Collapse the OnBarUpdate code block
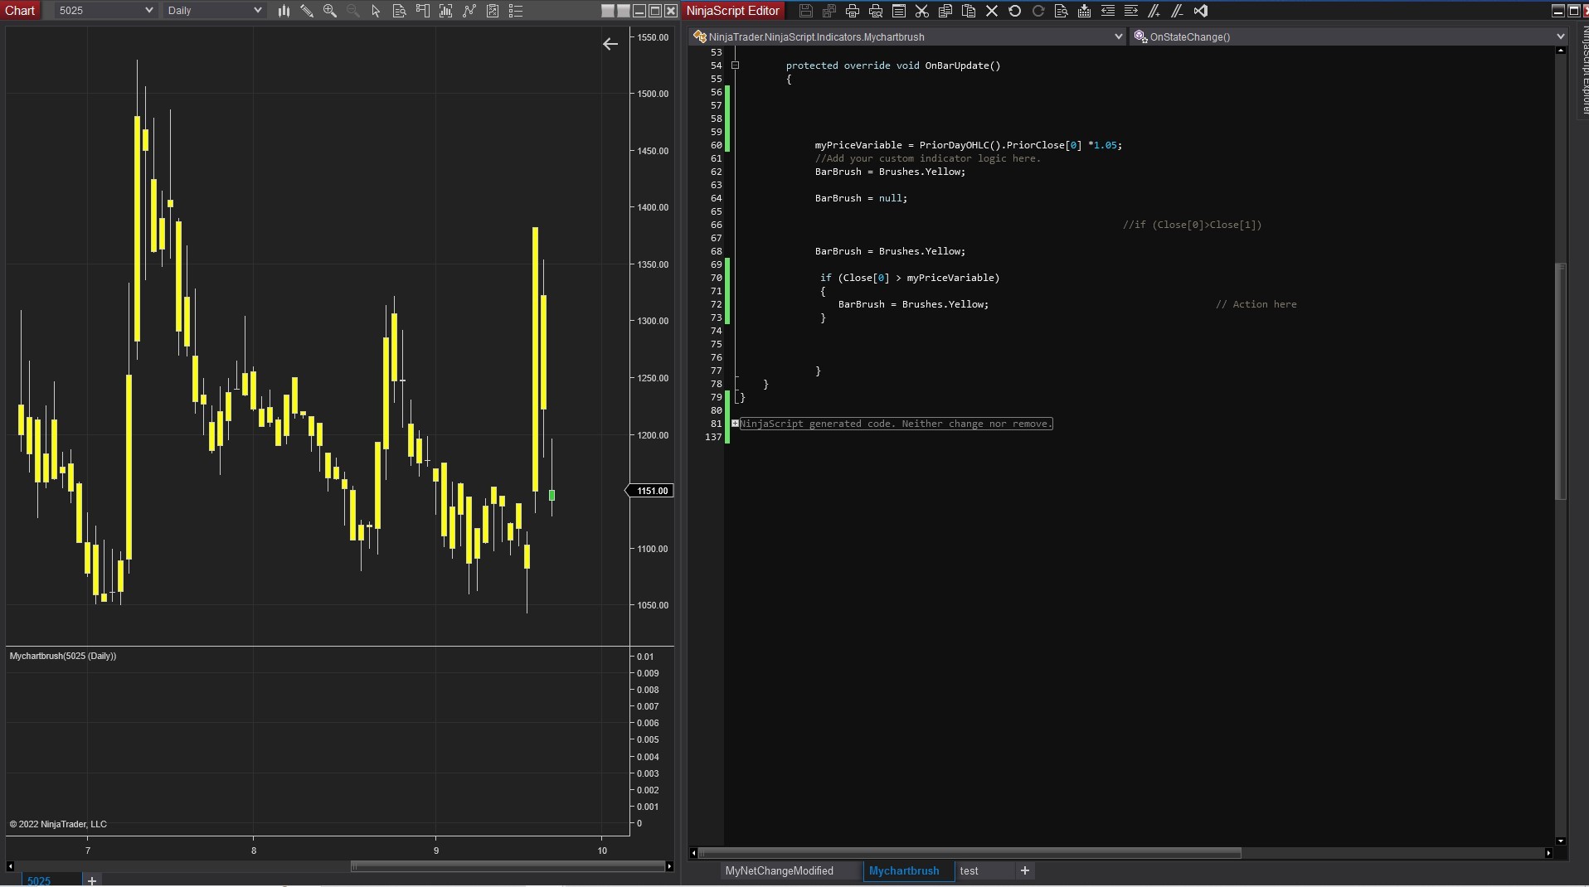The image size is (1589, 887). (x=735, y=65)
